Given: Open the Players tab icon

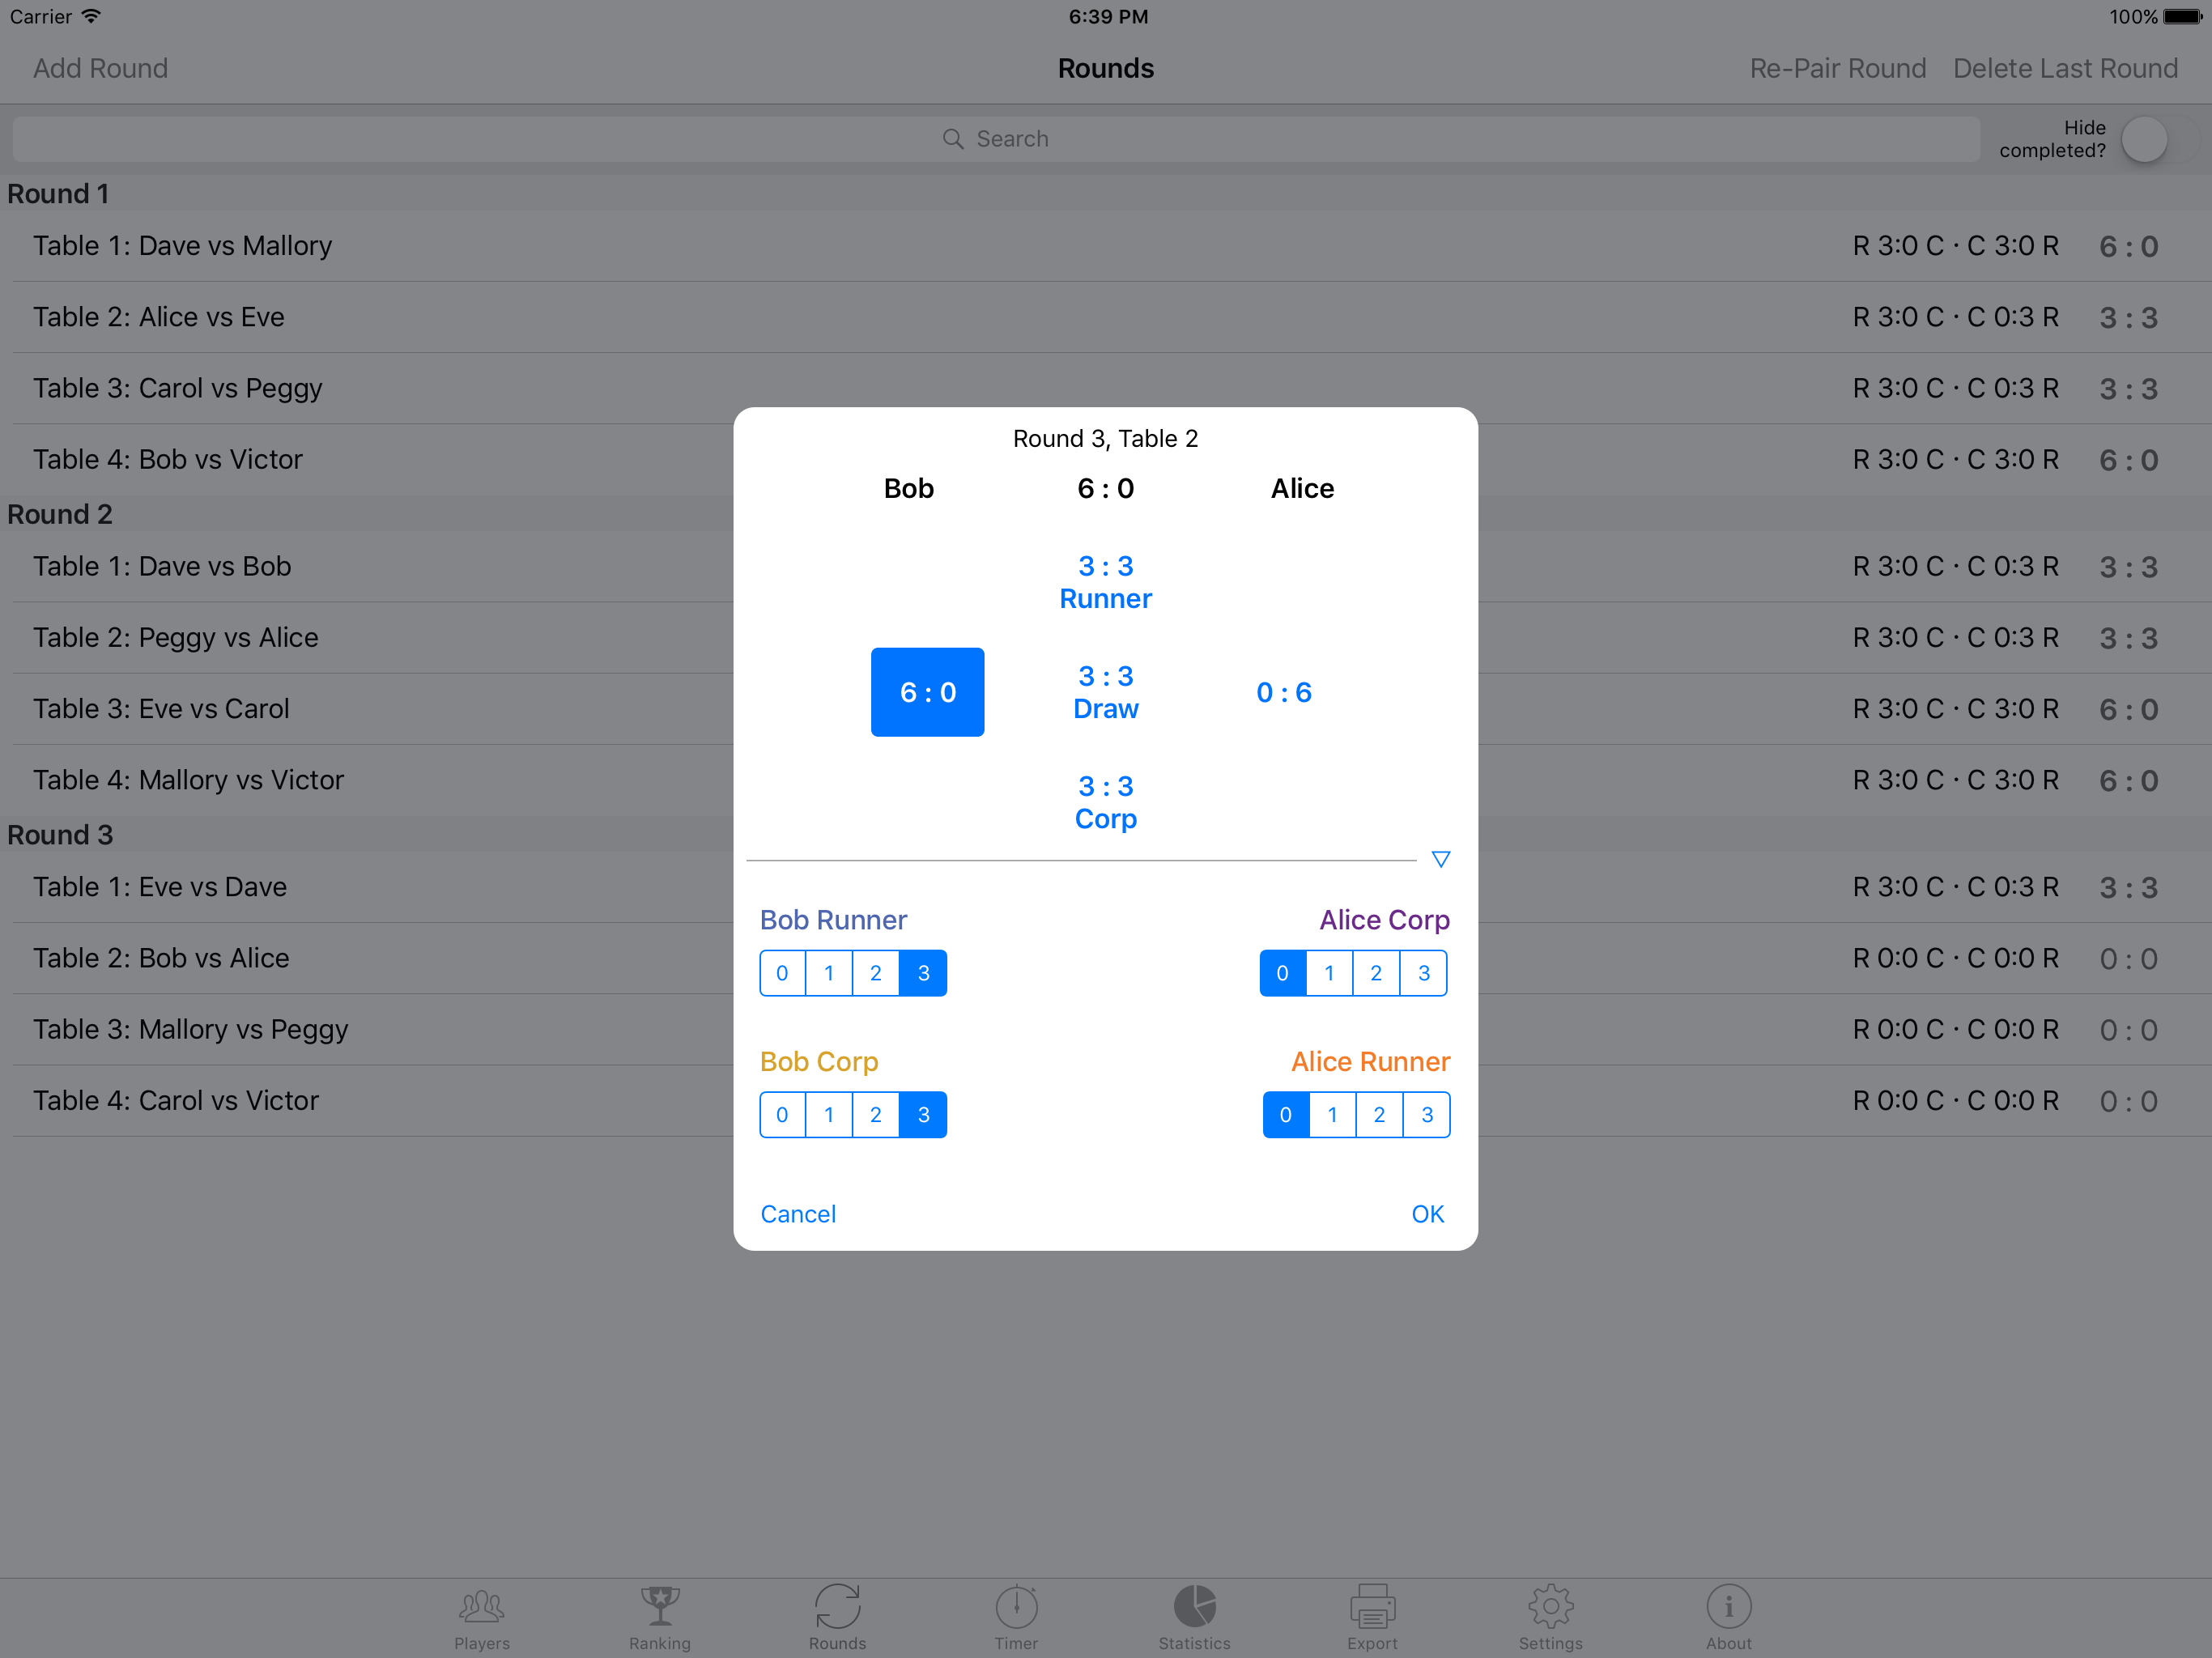Looking at the screenshot, I should (x=481, y=1607).
